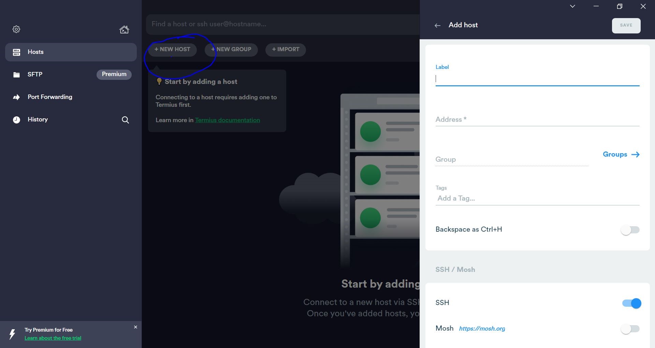655x348 pixels.
Task: Click the History search magnifier icon
Action: (125, 120)
